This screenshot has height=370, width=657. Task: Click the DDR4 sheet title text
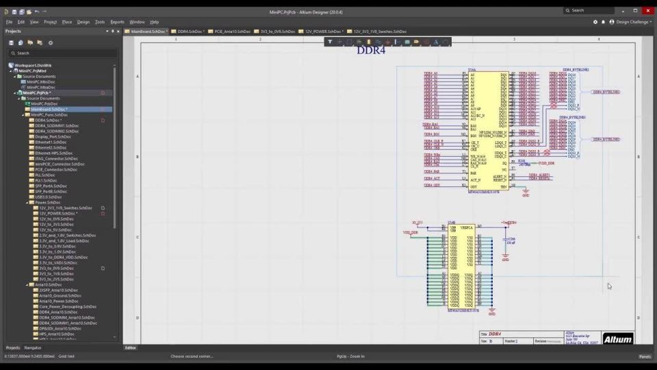pos(371,50)
